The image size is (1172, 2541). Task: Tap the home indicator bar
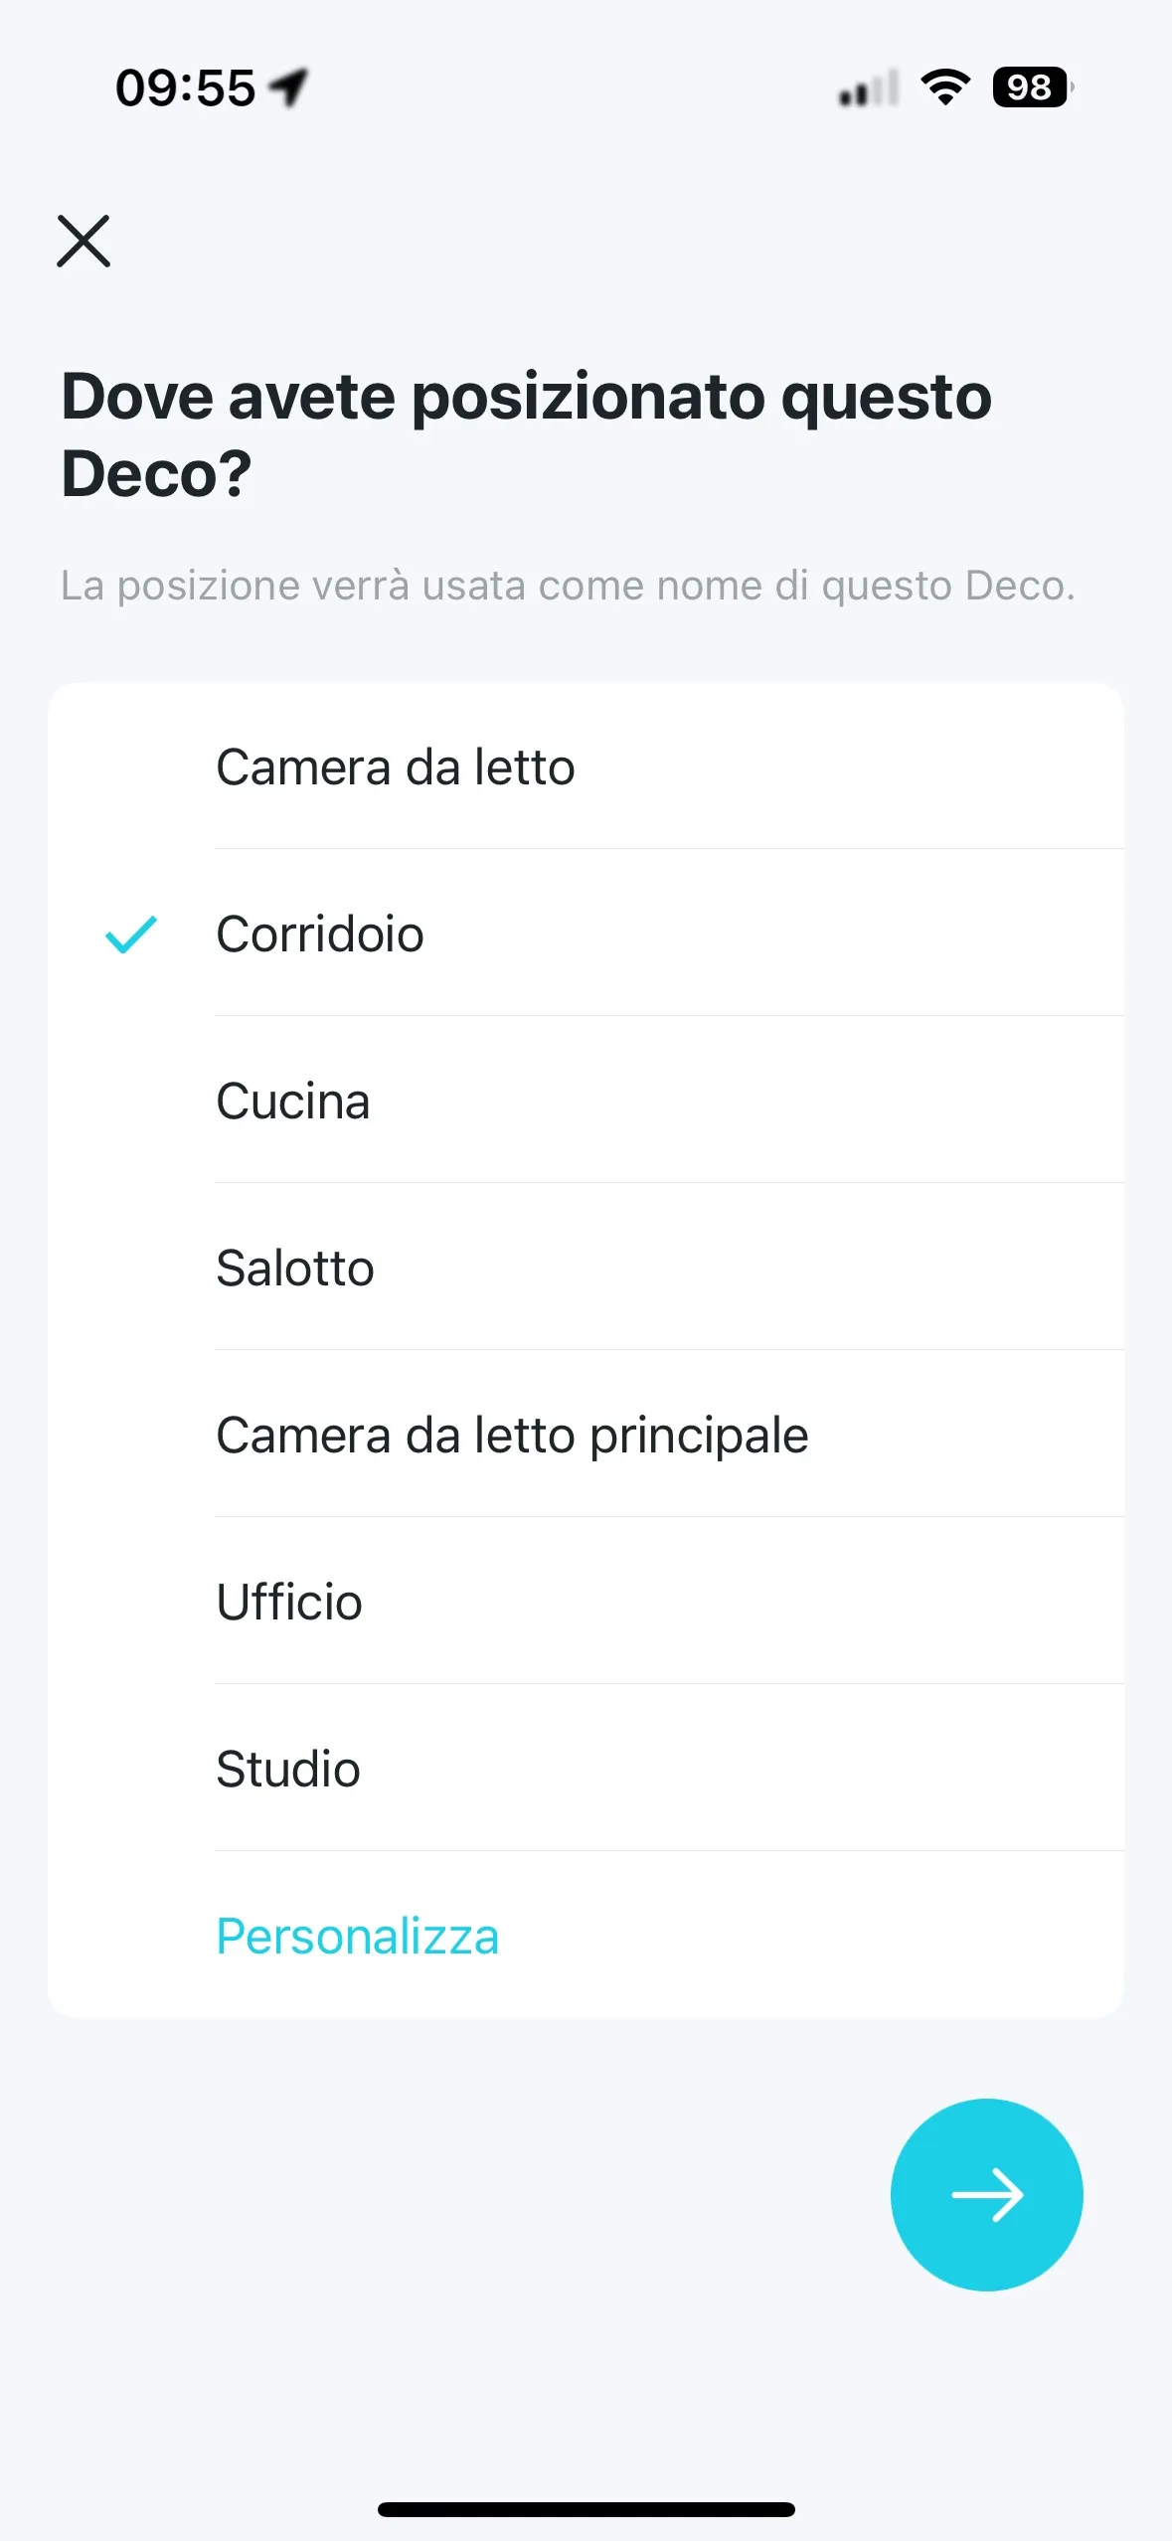pos(586,2509)
